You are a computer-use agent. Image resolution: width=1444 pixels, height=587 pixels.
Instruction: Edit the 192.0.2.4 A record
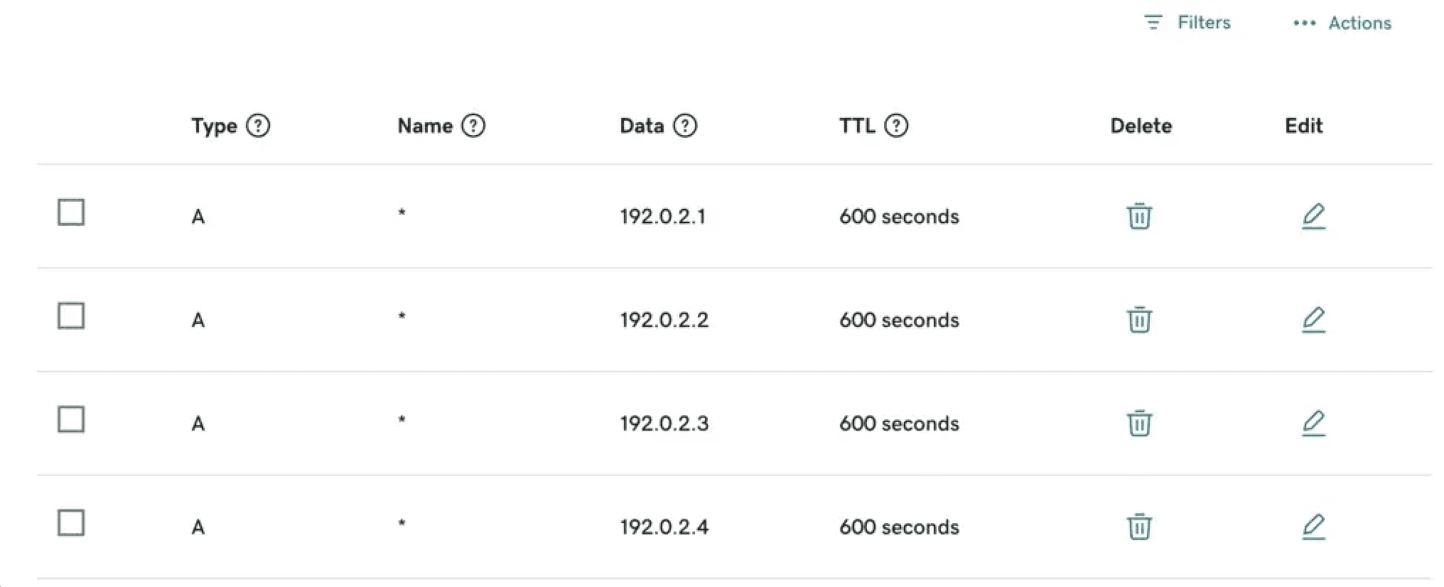pyautogui.click(x=1313, y=527)
